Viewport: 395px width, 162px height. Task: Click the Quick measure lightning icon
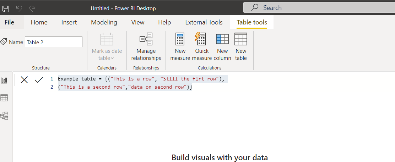200,39
